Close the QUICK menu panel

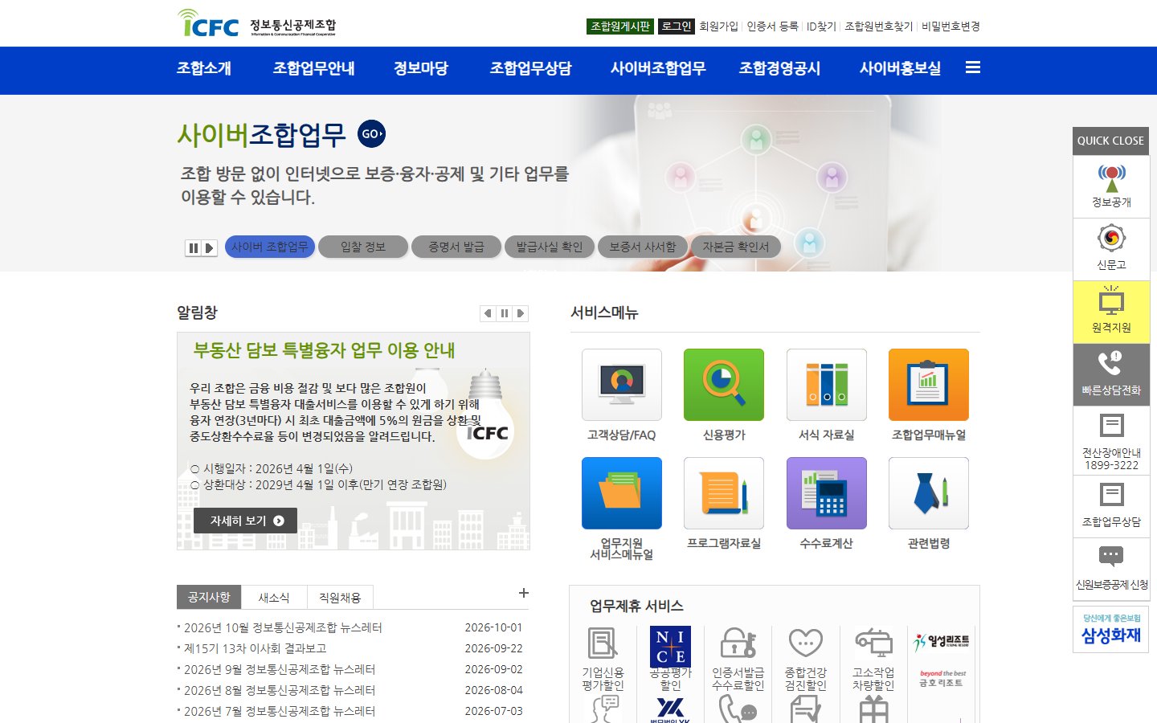point(1110,141)
